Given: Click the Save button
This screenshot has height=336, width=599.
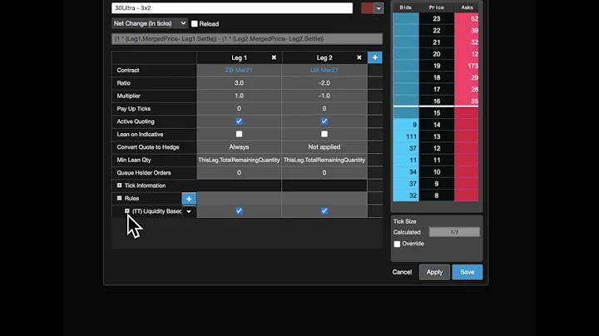Looking at the screenshot, I should tap(468, 272).
